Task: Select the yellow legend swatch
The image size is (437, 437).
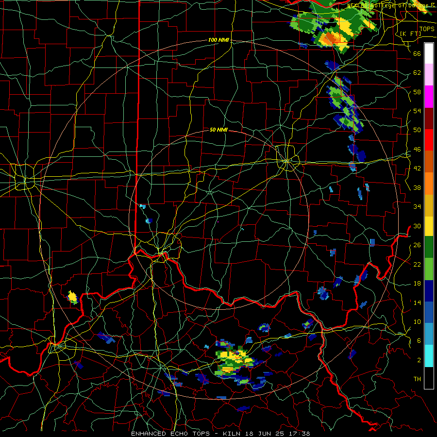Action: (429, 226)
